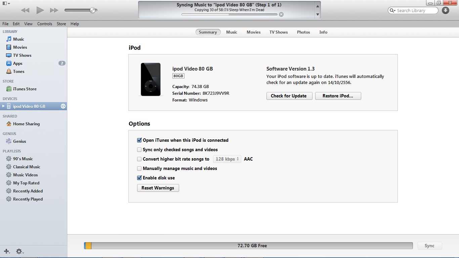This screenshot has height=258, width=459.
Task: Switch to the Photos tab
Action: tap(303, 32)
